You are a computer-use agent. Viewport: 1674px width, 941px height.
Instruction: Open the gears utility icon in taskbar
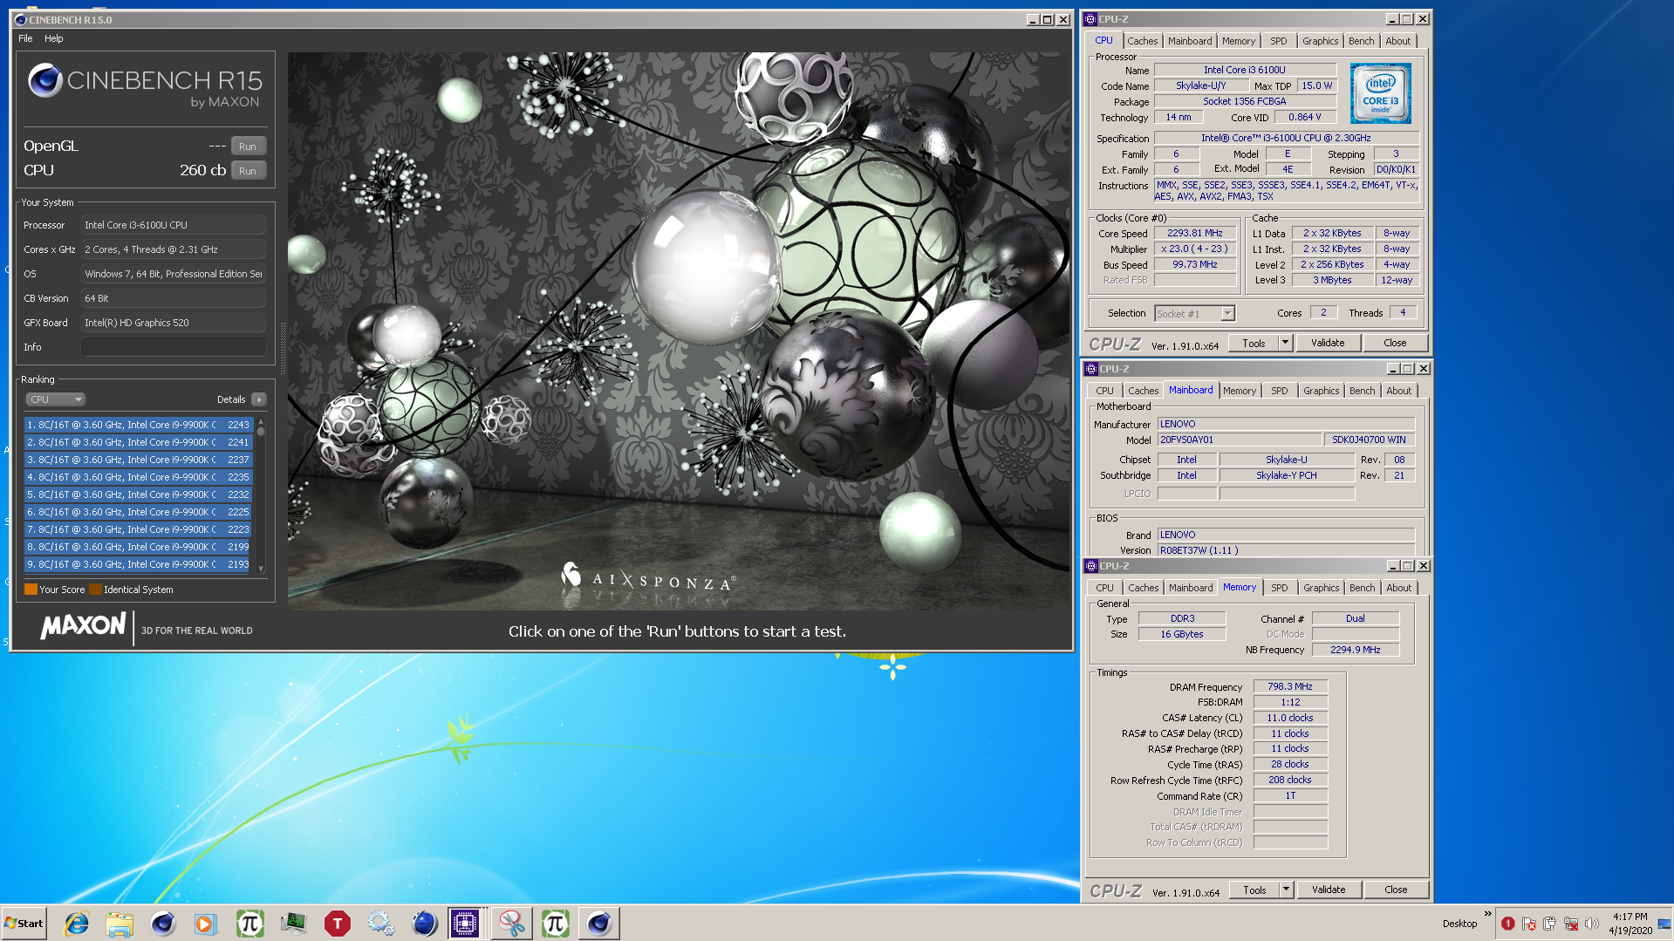(380, 924)
